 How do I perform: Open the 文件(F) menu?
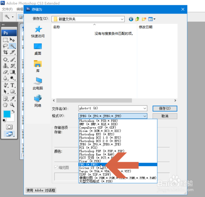[x=7, y=9]
